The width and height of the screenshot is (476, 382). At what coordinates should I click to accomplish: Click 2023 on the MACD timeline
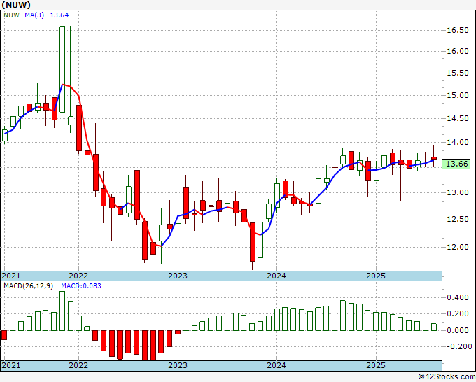[x=178, y=365]
